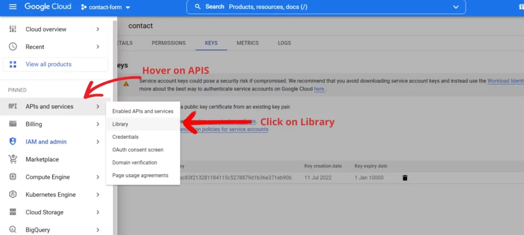
Task: Switch to the PERMISSIONS tab
Action: tap(169, 43)
